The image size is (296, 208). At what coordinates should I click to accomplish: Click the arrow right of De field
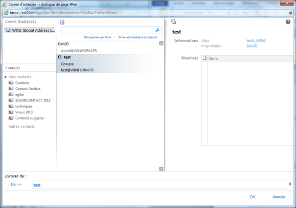[x=289, y=184]
